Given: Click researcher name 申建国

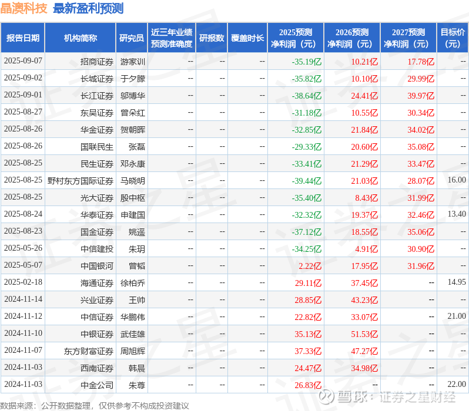Looking at the screenshot, I should [133, 215].
